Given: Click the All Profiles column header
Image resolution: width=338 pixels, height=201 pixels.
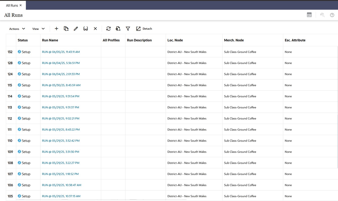Looking at the screenshot, I should coord(111,40).
